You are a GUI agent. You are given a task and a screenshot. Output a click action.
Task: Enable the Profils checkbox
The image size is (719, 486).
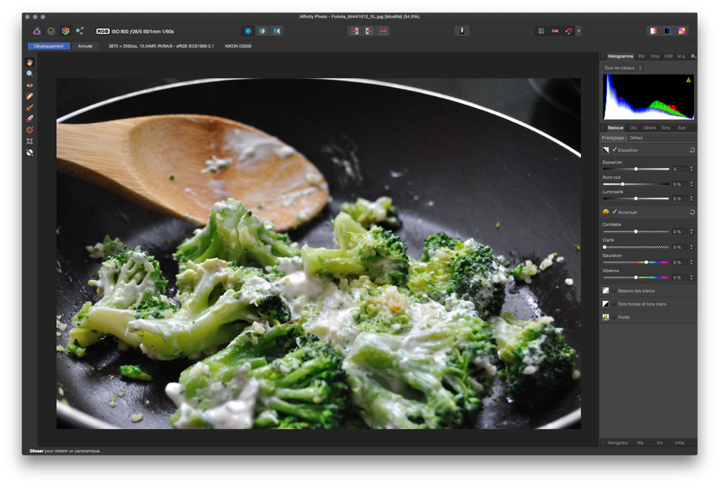pyautogui.click(x=614, y=317)
